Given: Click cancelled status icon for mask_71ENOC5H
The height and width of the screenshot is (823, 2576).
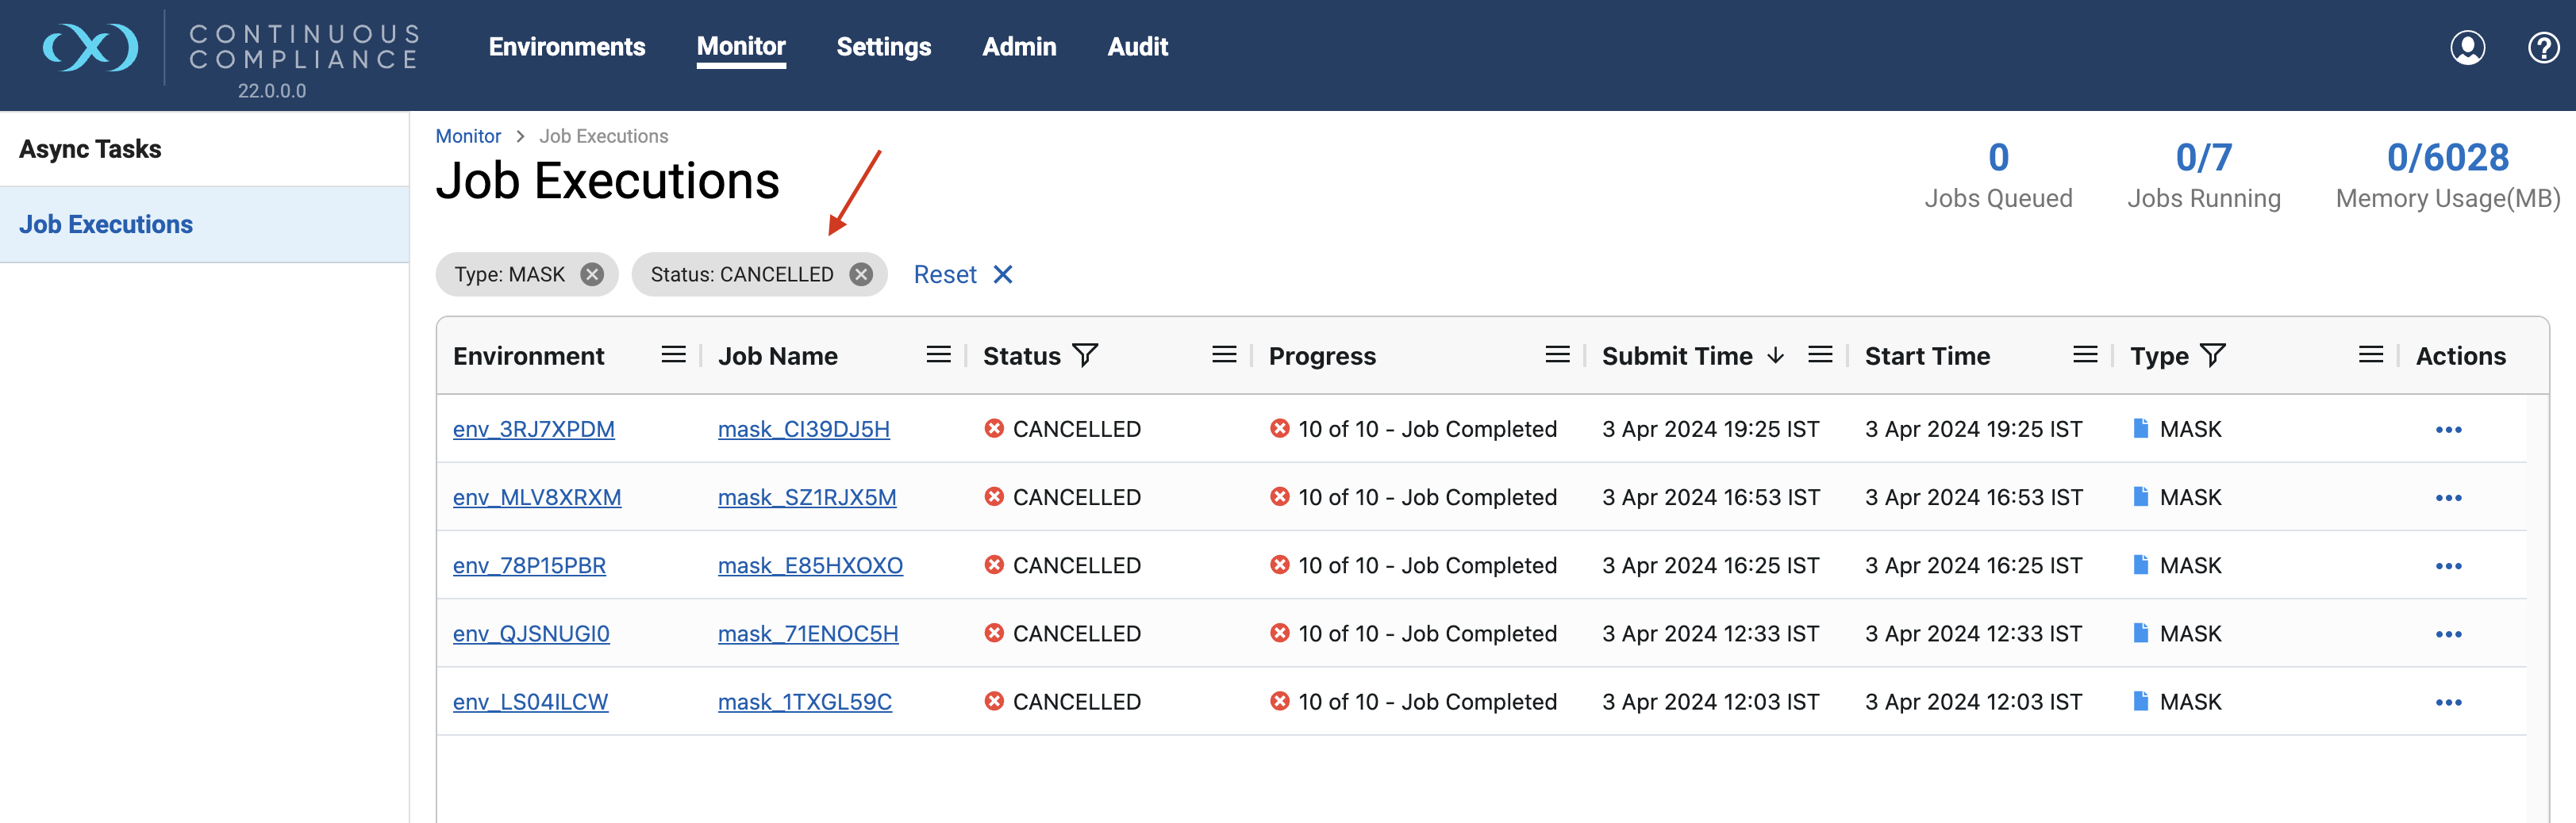Looking at the screenshot, I should (994, 632).
